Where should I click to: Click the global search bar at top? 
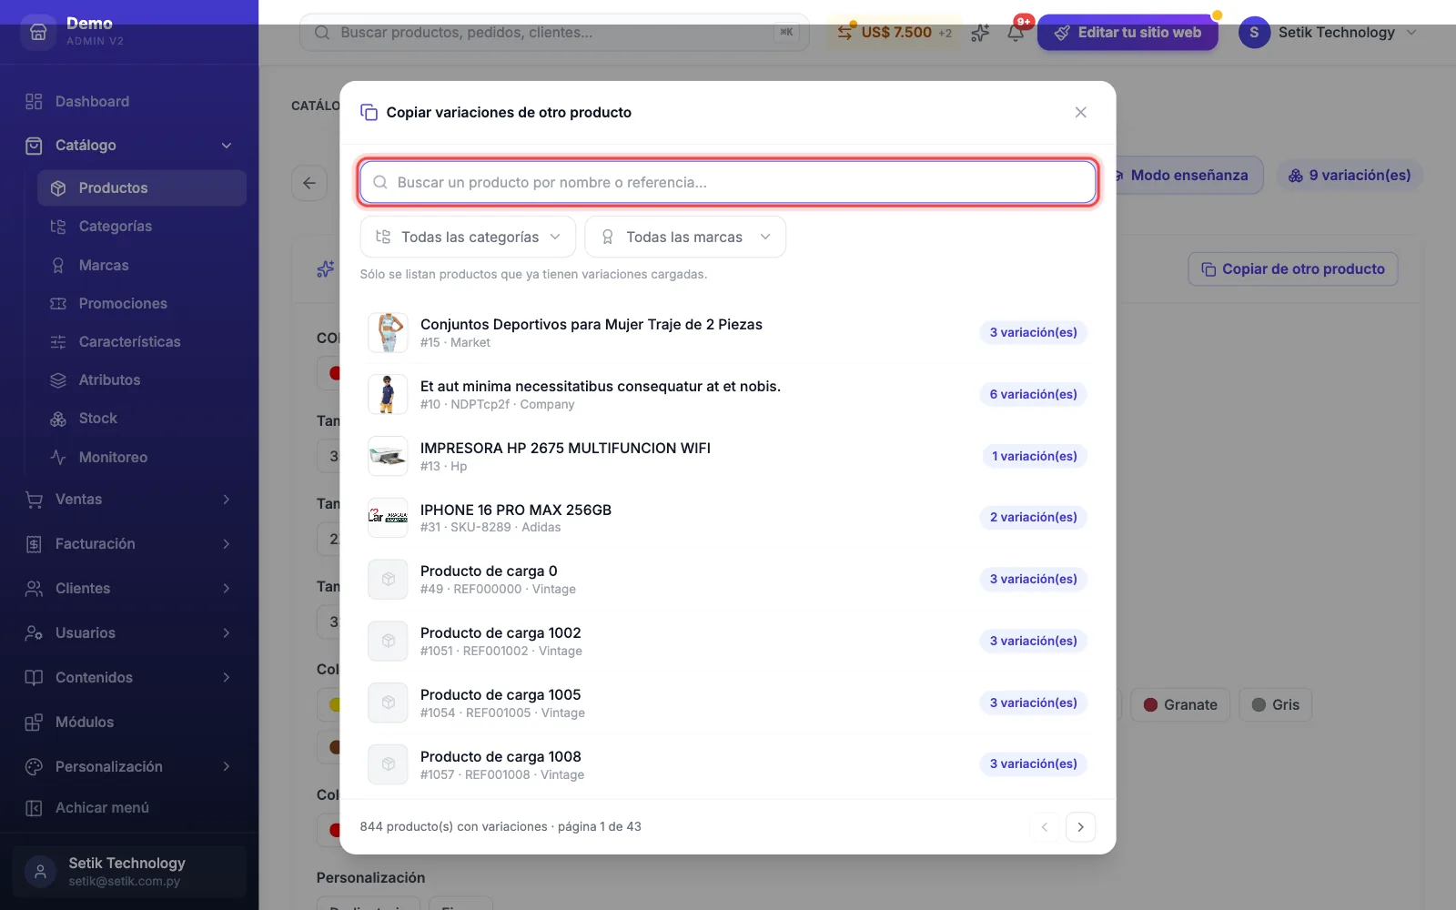[554, 33]
